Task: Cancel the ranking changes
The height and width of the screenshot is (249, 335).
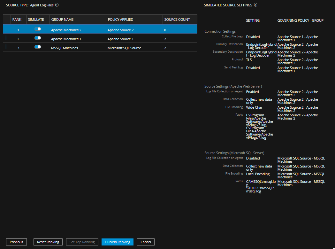Action: [146, 242]
